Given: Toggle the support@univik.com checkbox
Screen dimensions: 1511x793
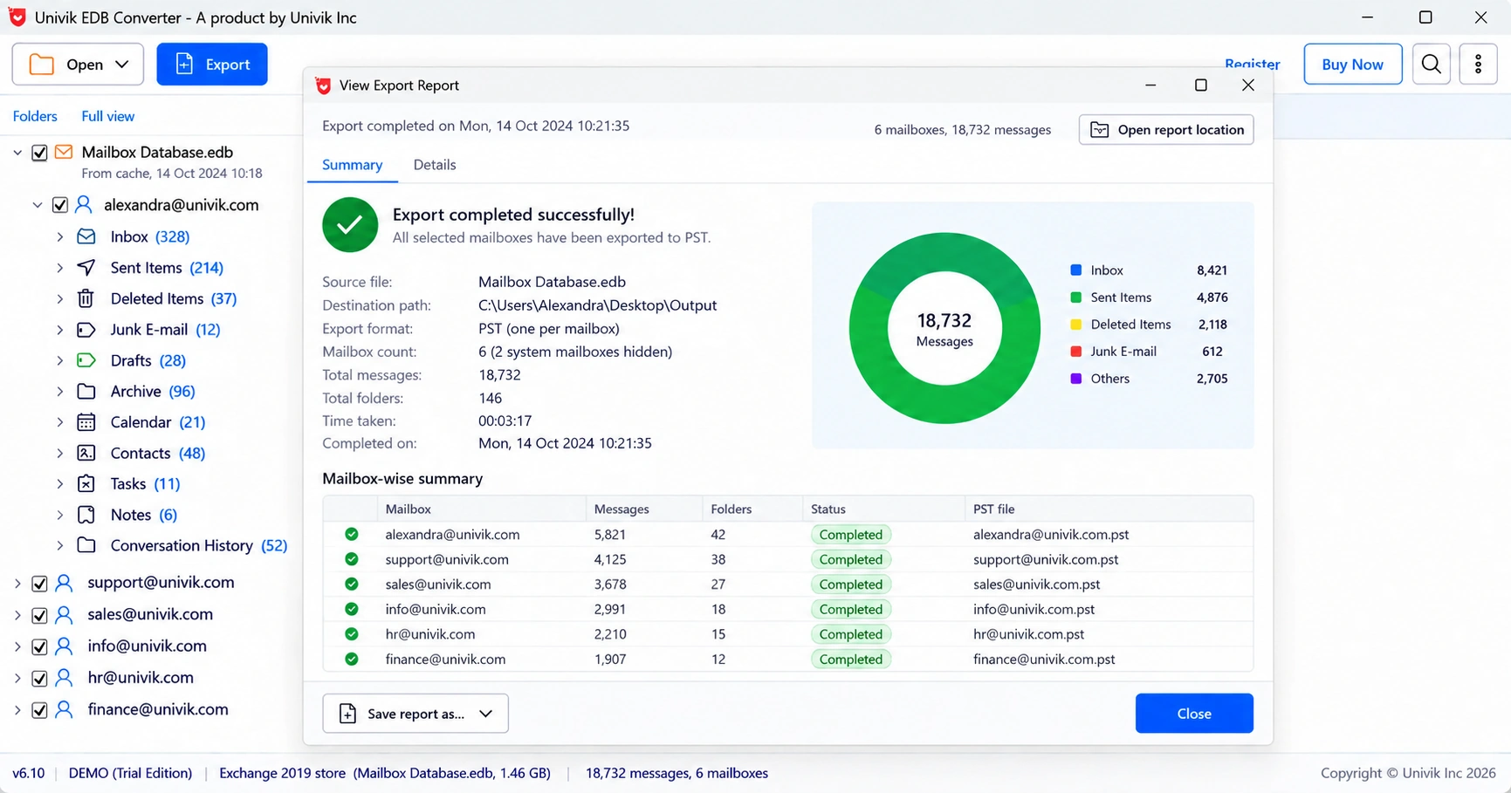Looking at the screenshot, I should tap(39, 583).
